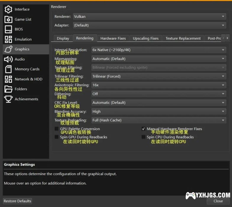Viewport: 232px width, 207px height.
Task: Open the Network & HDD icon
Action: coord(8,79)
